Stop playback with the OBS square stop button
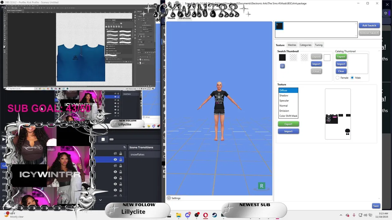 [103, 139]
